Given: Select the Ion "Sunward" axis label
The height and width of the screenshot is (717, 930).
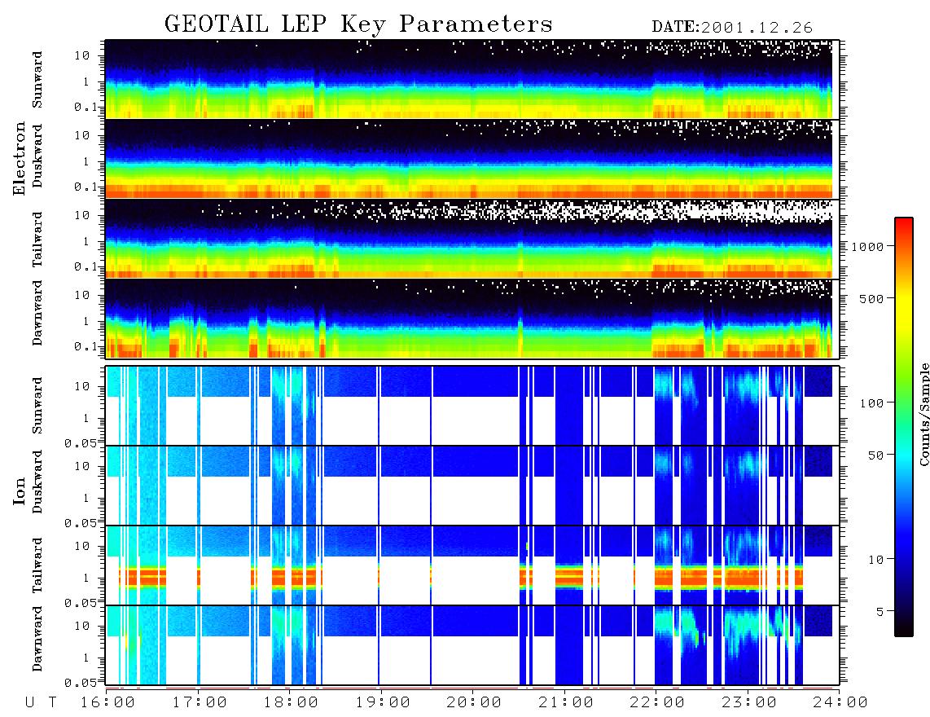Looking at the screenshot, I should [37, 406].
